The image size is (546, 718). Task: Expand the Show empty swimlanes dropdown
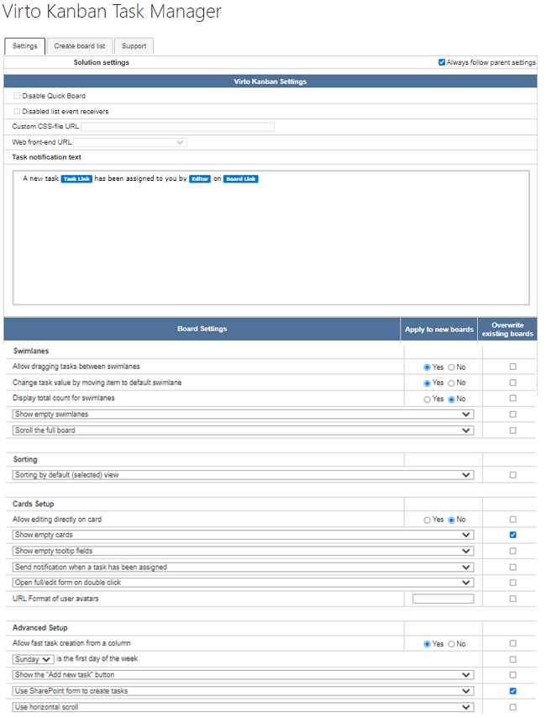point(243,414)
